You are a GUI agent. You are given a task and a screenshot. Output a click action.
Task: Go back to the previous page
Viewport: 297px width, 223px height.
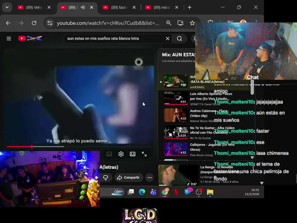(8, 23)
